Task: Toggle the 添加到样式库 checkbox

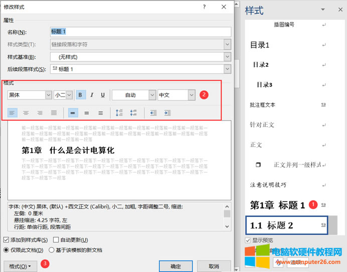Action: (x=7, y=240)
